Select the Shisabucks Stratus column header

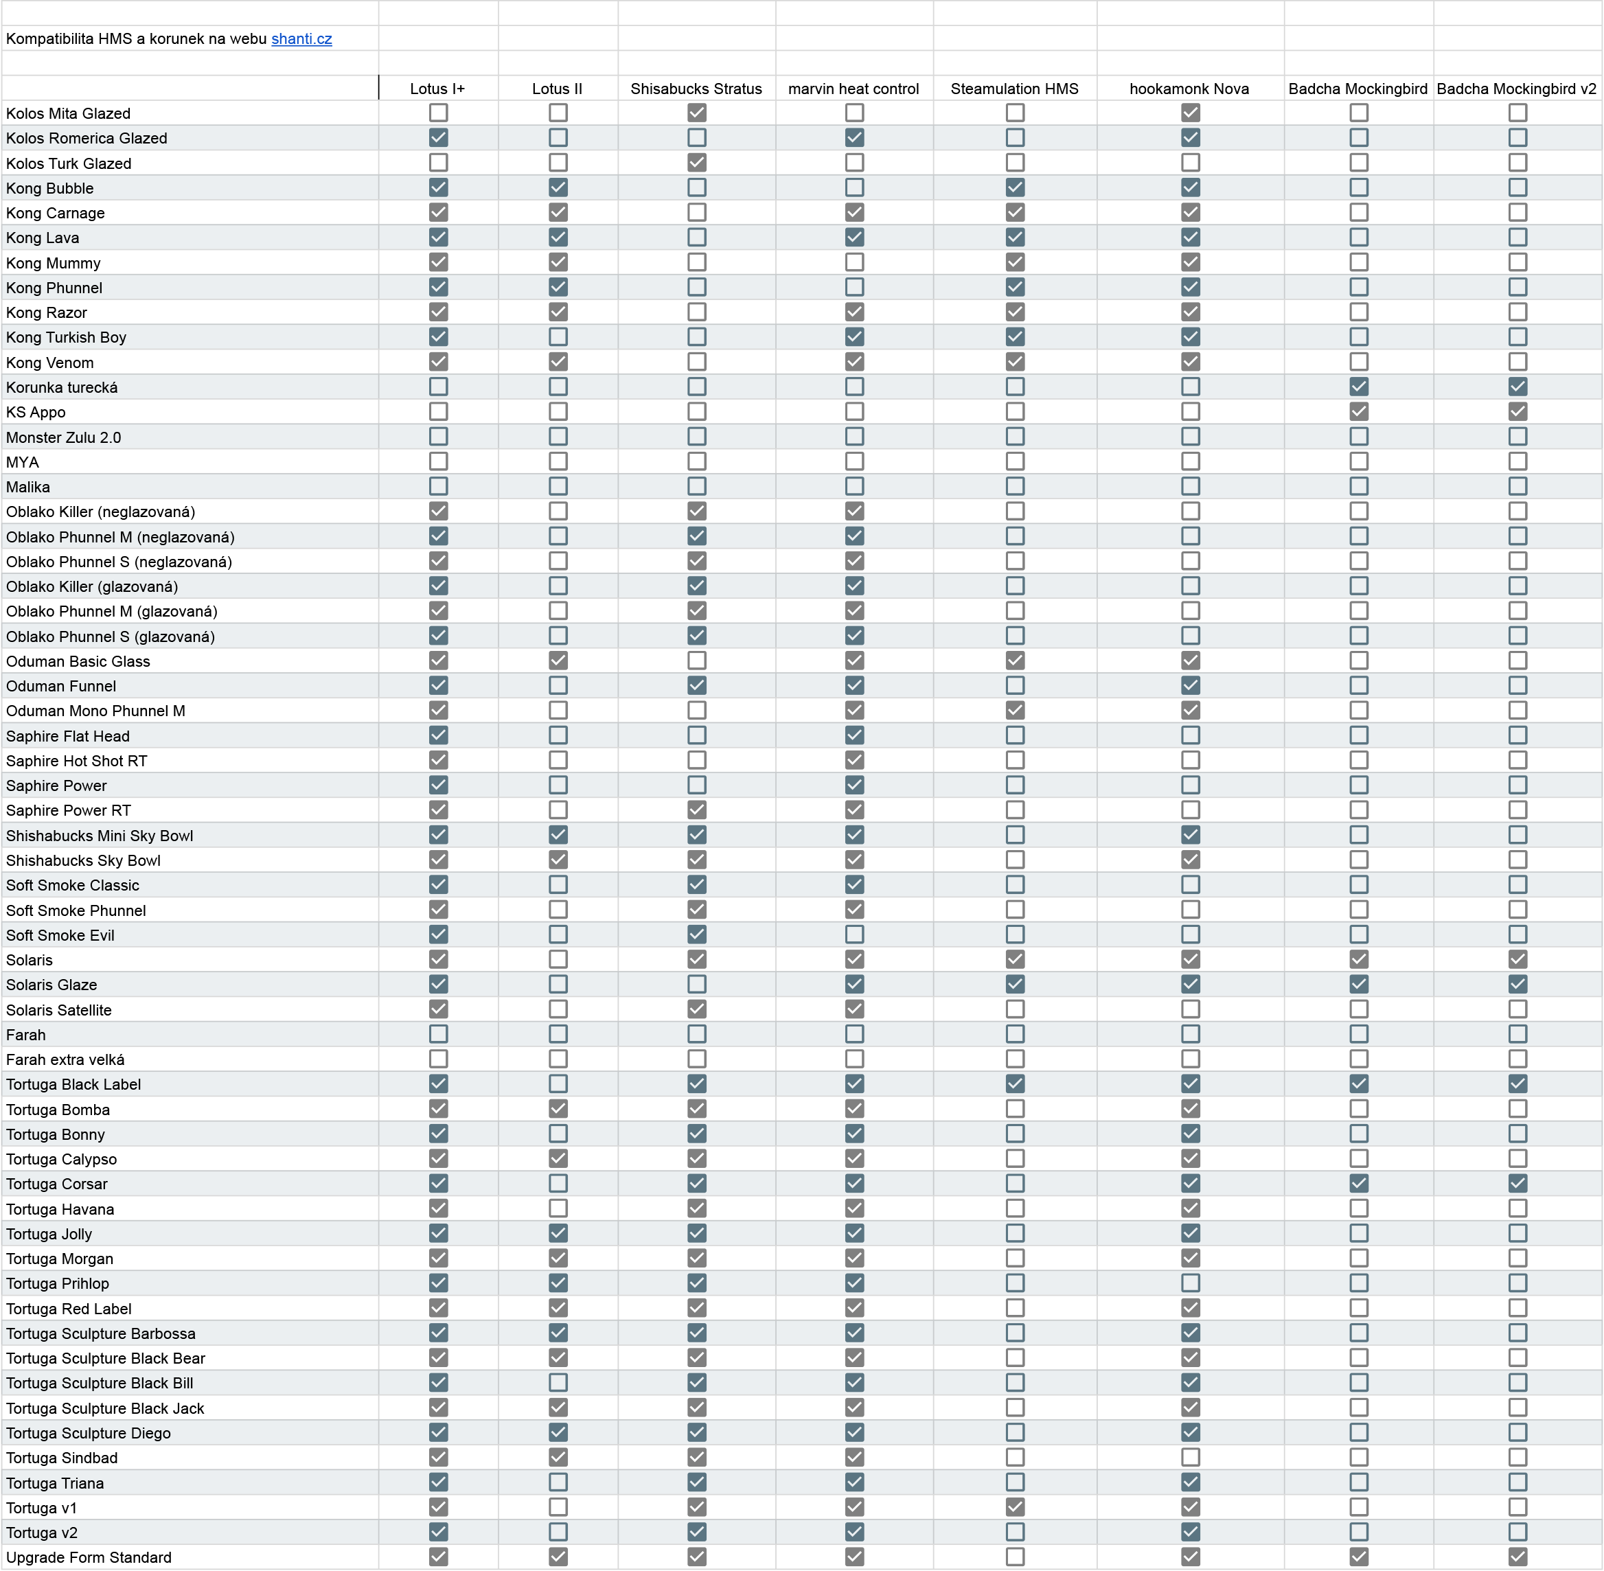[696, 89]
